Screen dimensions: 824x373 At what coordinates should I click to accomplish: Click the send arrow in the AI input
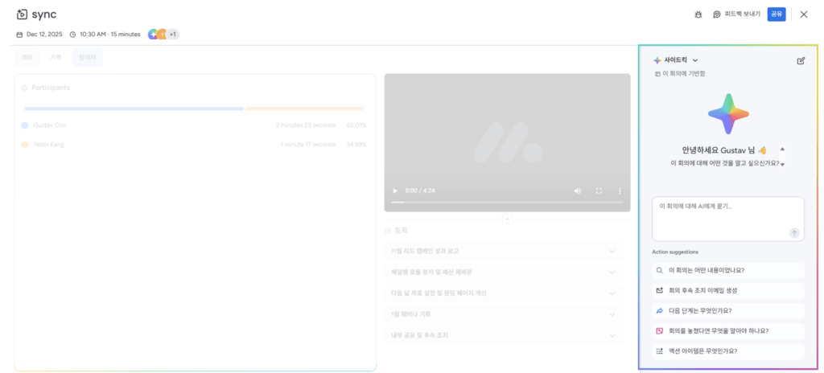(x=794, y=232)
